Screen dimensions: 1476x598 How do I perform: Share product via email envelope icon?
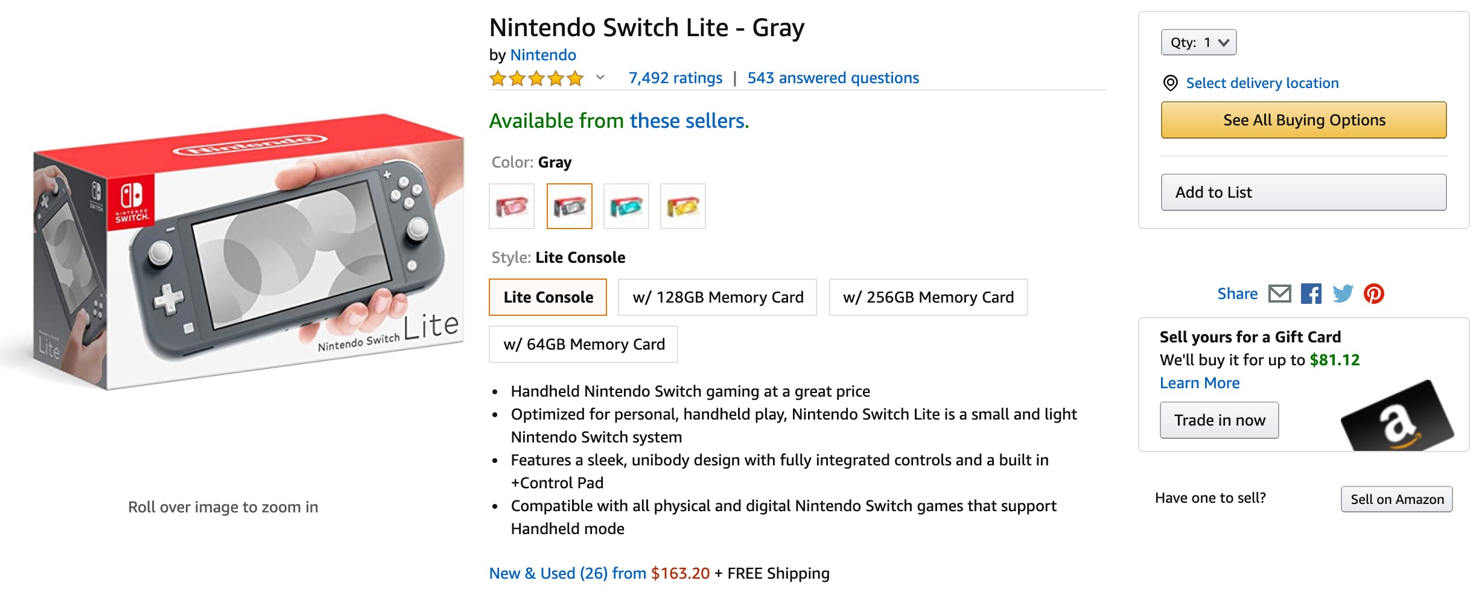[x=1279, y=294]
